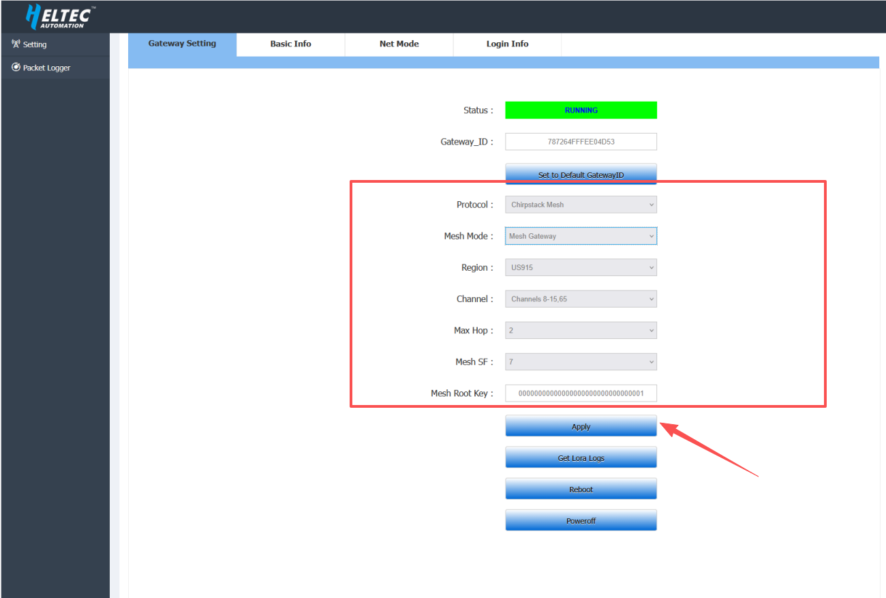The image size is (886, 598).
Task: Expand the Protocol dropdown
Action: coord(581,205)
